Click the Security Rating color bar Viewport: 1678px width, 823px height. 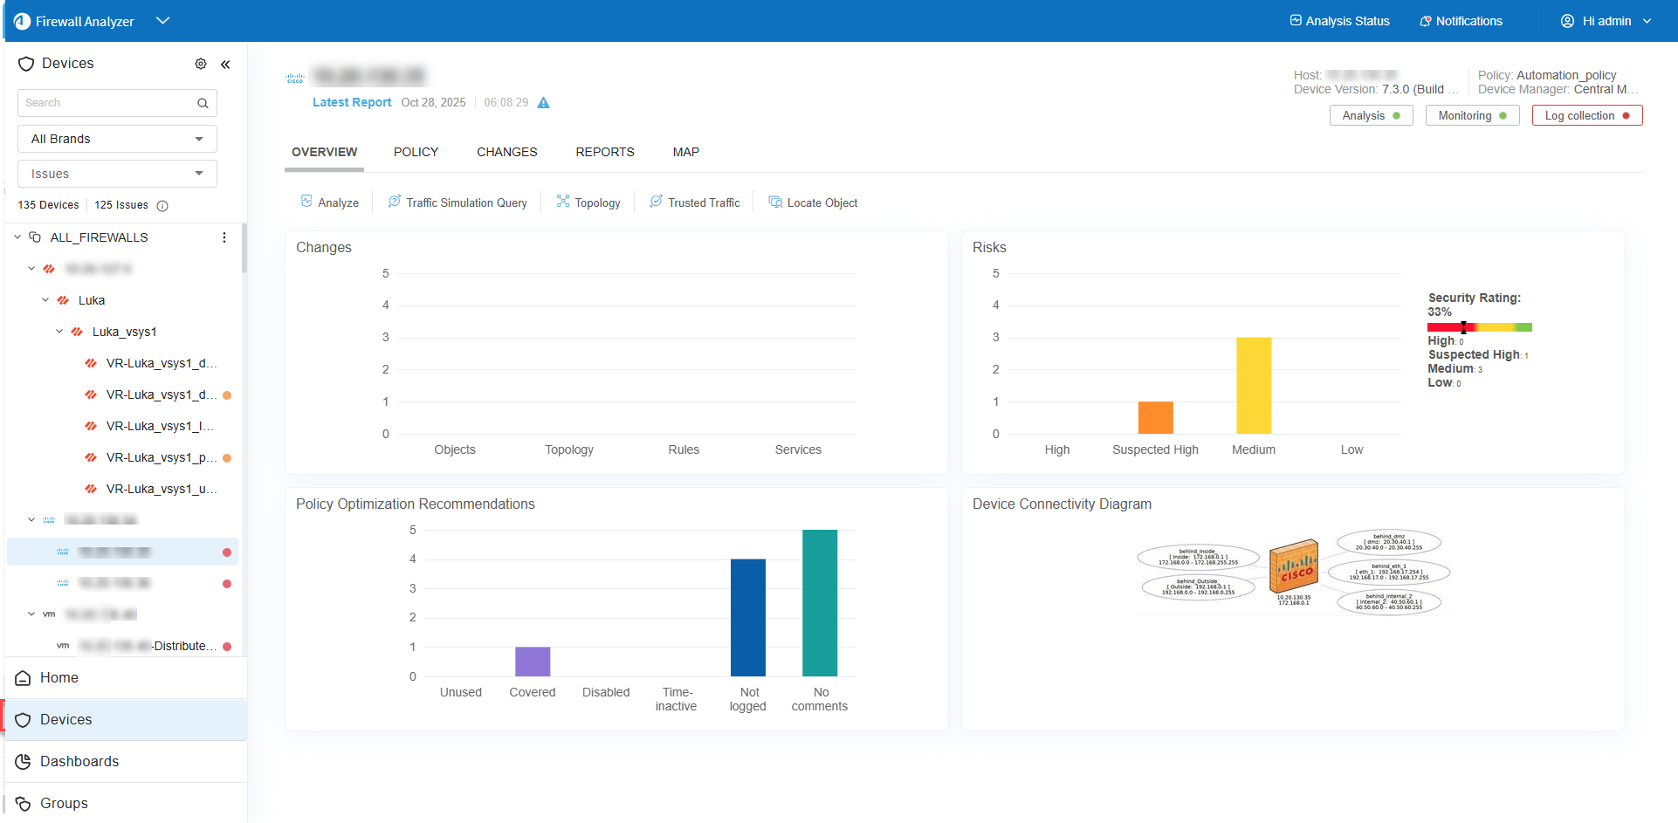[x=1479, y=327]
